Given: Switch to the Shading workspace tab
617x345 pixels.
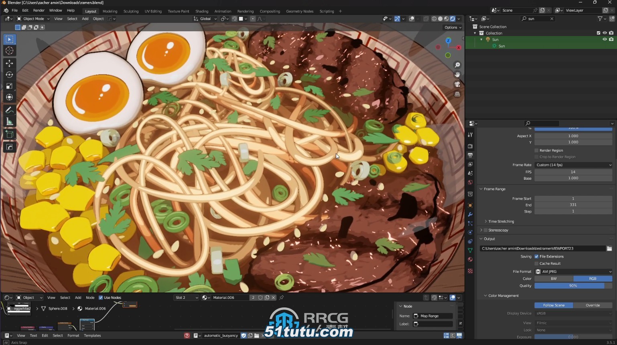Looking at the screenshot, I should [202, 11].
